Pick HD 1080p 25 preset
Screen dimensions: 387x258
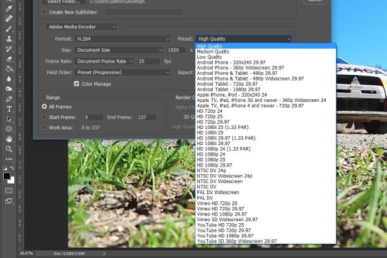pyautogui.click(x=266, y=160)
